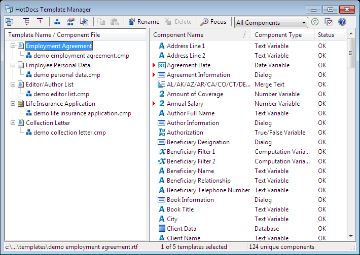Select Editor/Author List template
Screen dimensions: 360x255
(x=50, y=84)
